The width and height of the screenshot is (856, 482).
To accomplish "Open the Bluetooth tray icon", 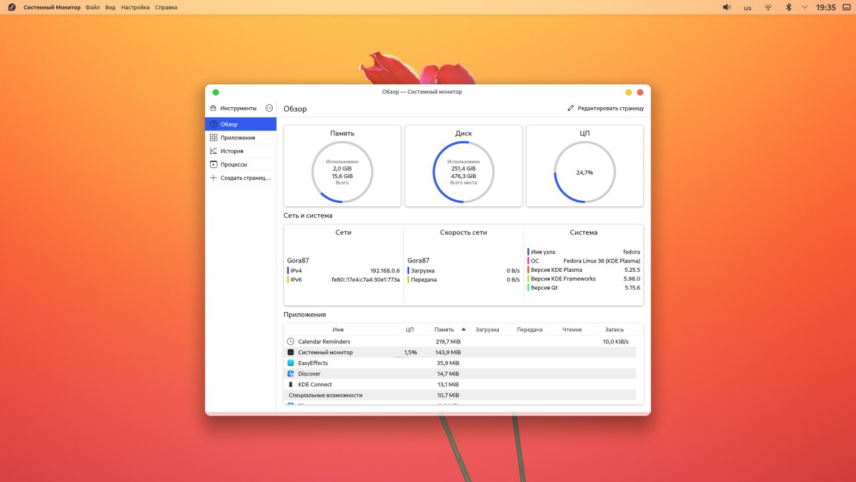I will [788, 7].
